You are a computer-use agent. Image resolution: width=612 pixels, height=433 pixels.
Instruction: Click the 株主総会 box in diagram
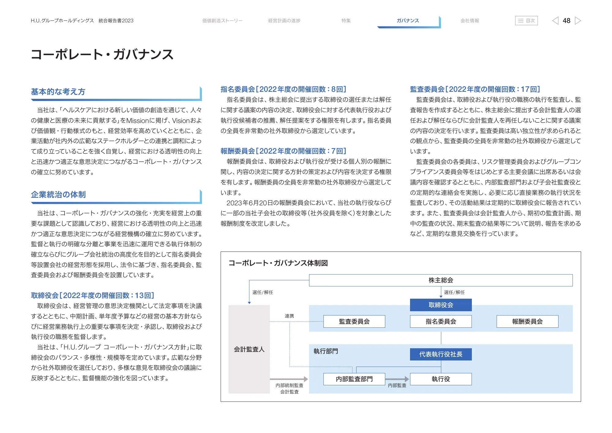441,280
